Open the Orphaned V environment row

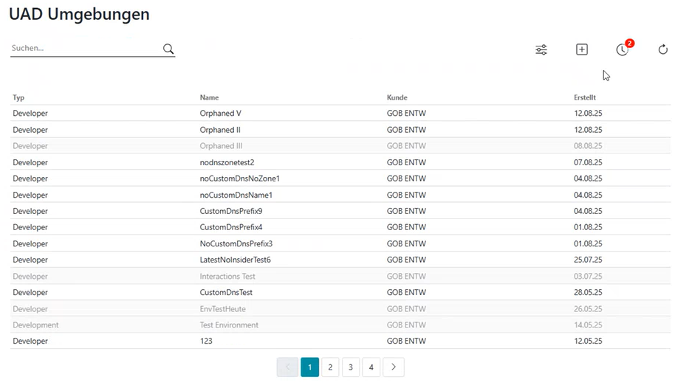[x=220, y=114]
